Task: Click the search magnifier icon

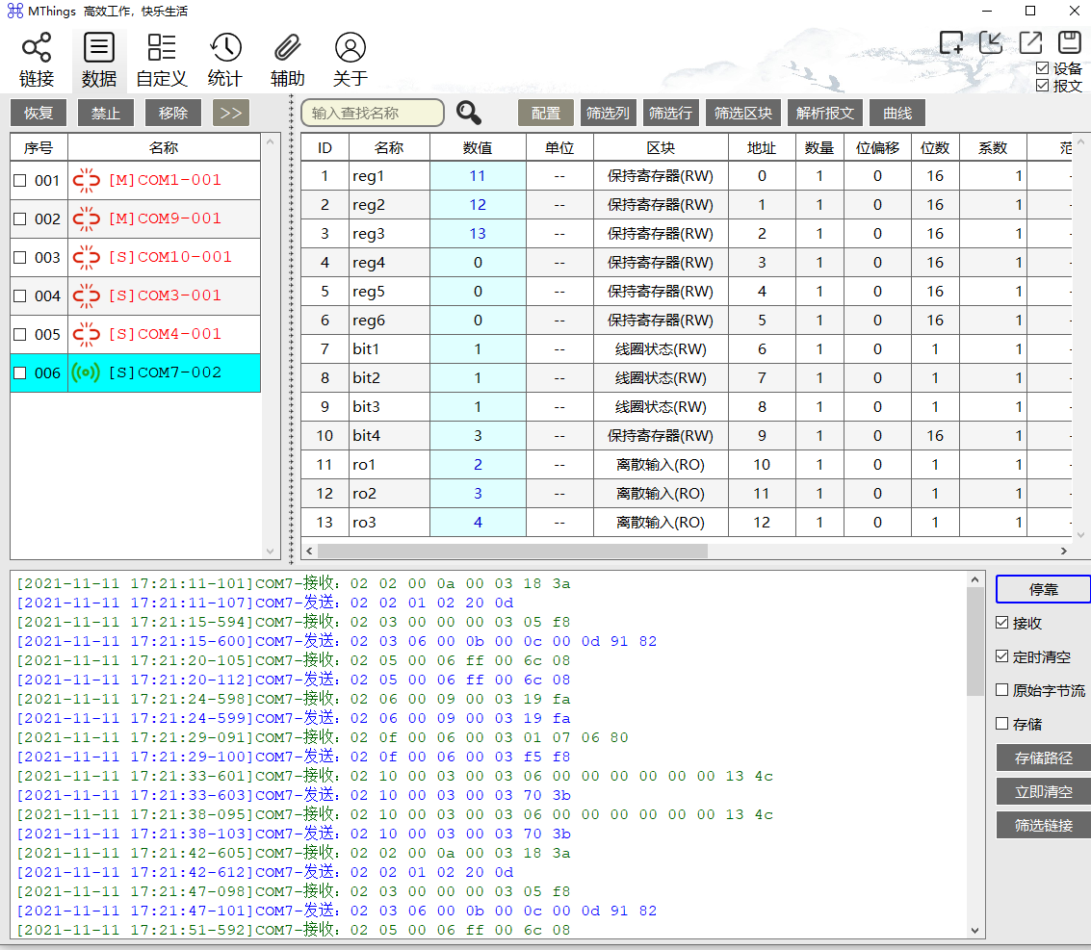Action: click(469, 113)
